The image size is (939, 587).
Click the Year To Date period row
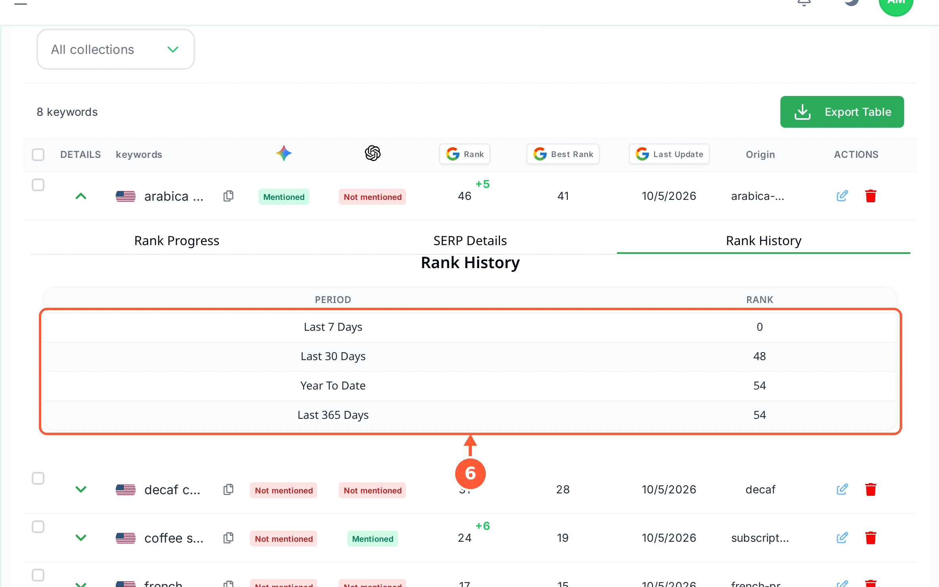click(x=470, y=386)
